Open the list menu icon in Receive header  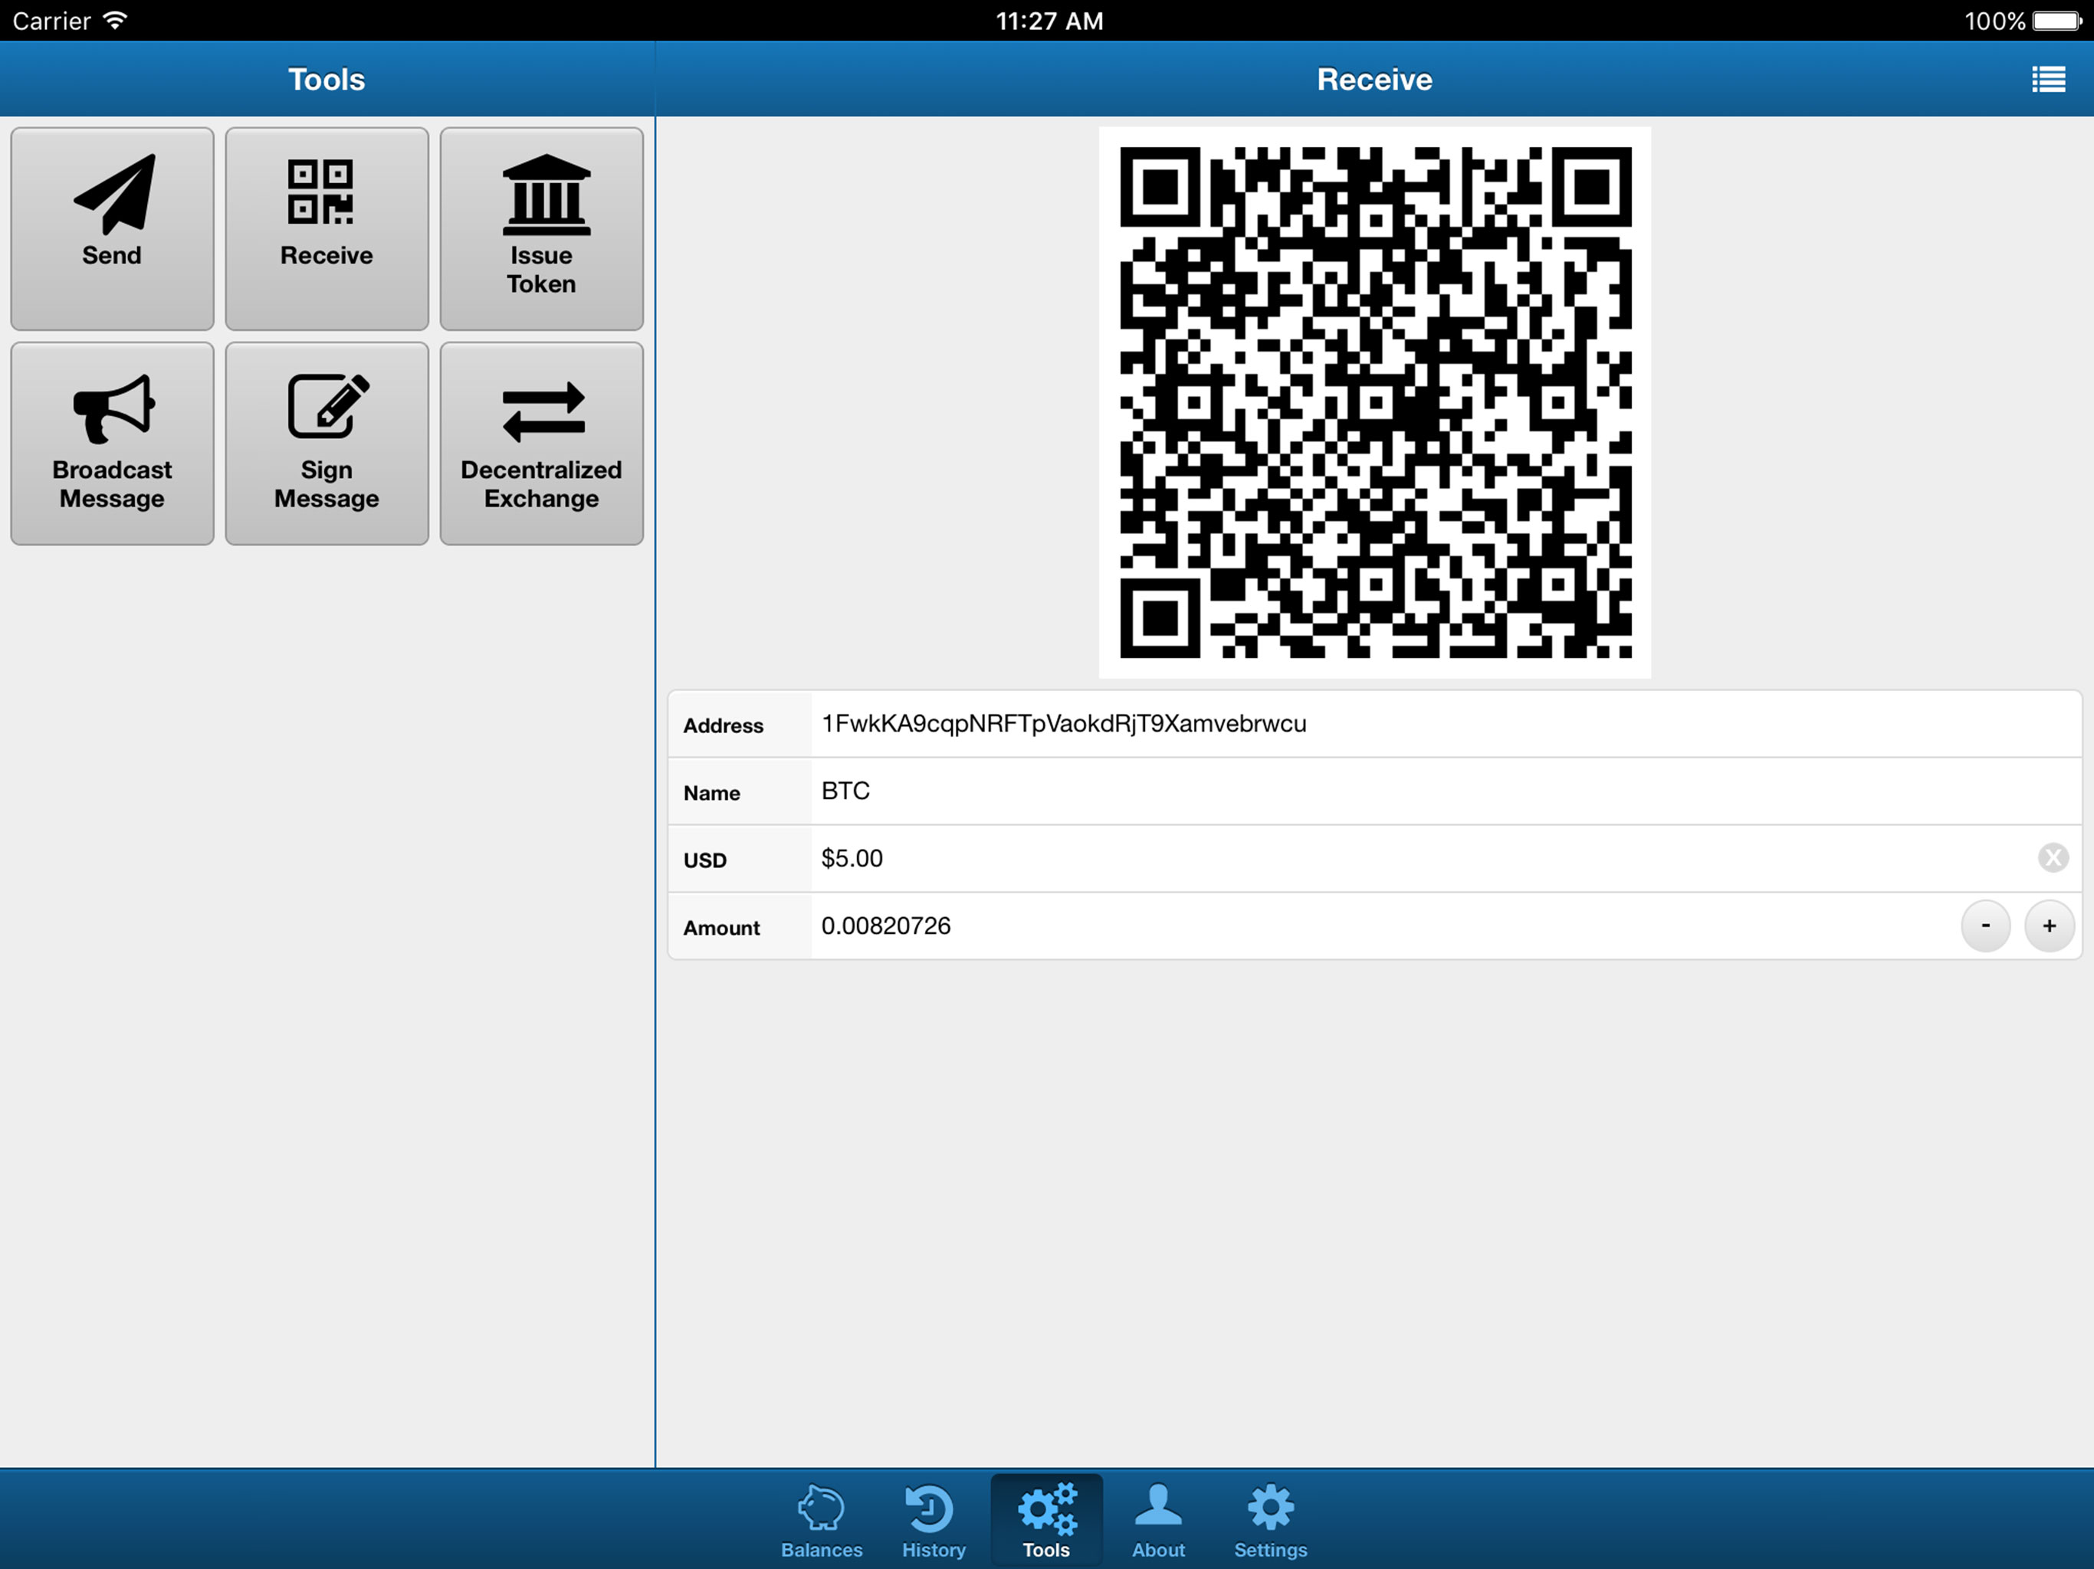click(x=2049, y=80)
